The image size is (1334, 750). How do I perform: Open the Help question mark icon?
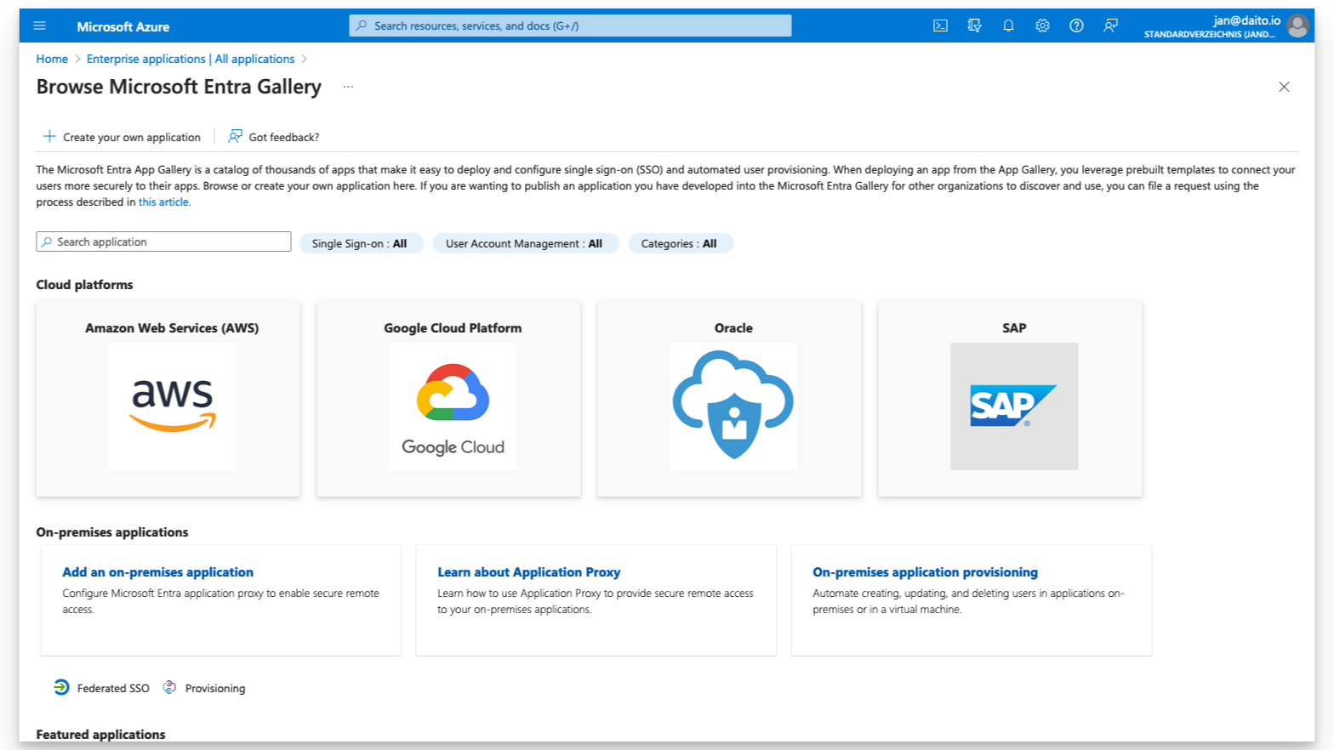click(x=1076, y=26)
